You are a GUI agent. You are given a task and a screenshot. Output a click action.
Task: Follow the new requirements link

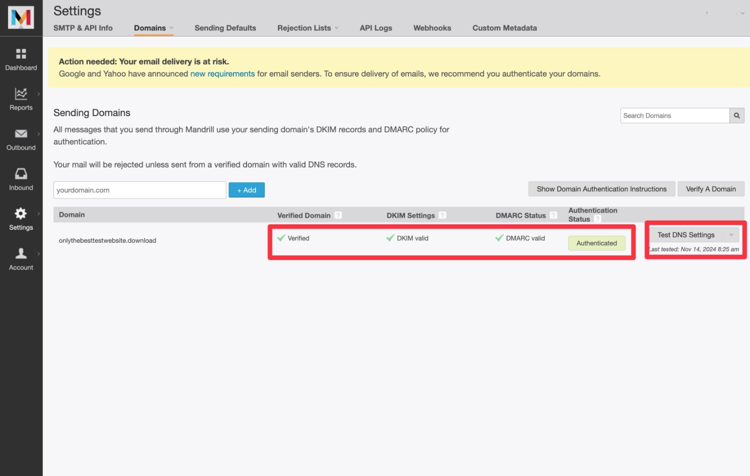222,73
